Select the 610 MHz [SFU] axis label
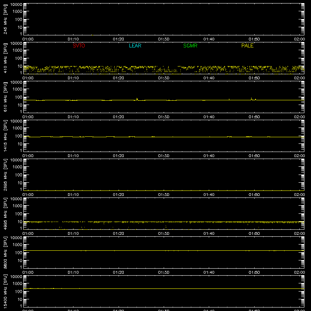This screenshot has height=311, width=311. tap(5, 97)
